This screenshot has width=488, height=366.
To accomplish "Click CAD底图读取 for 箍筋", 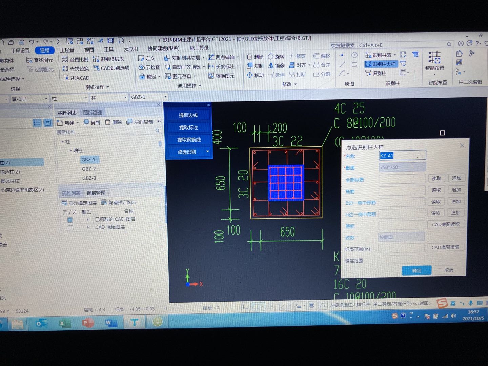I will coord(446,224).
